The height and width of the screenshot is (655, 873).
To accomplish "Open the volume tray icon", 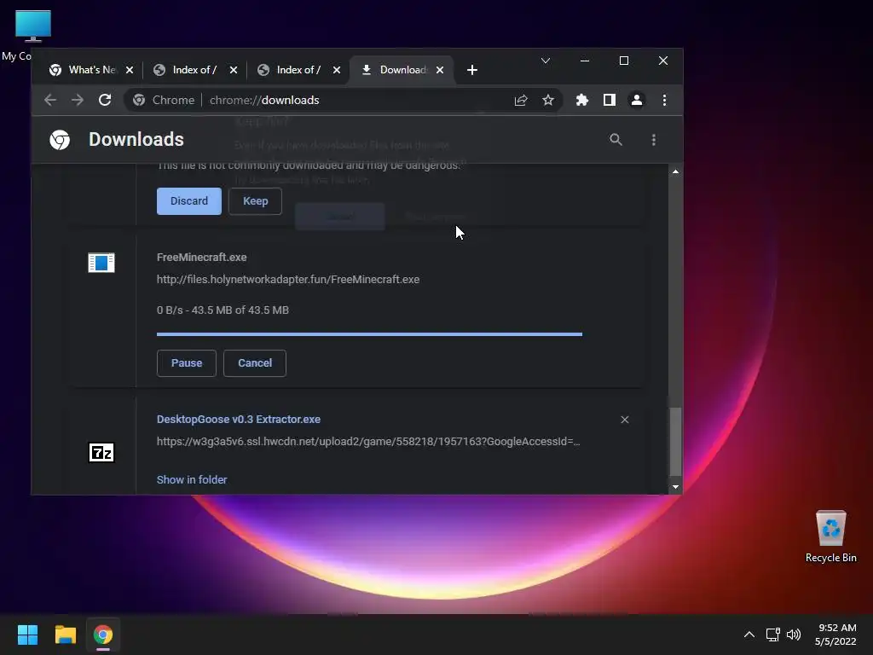I will [x=794, y=635].
